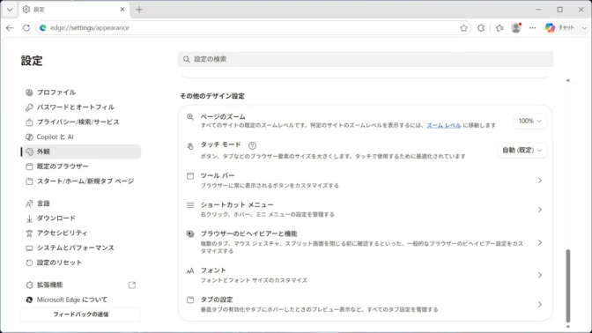
Task: Select 外観 in the sidebar
Action: click(x=81, y=152)
